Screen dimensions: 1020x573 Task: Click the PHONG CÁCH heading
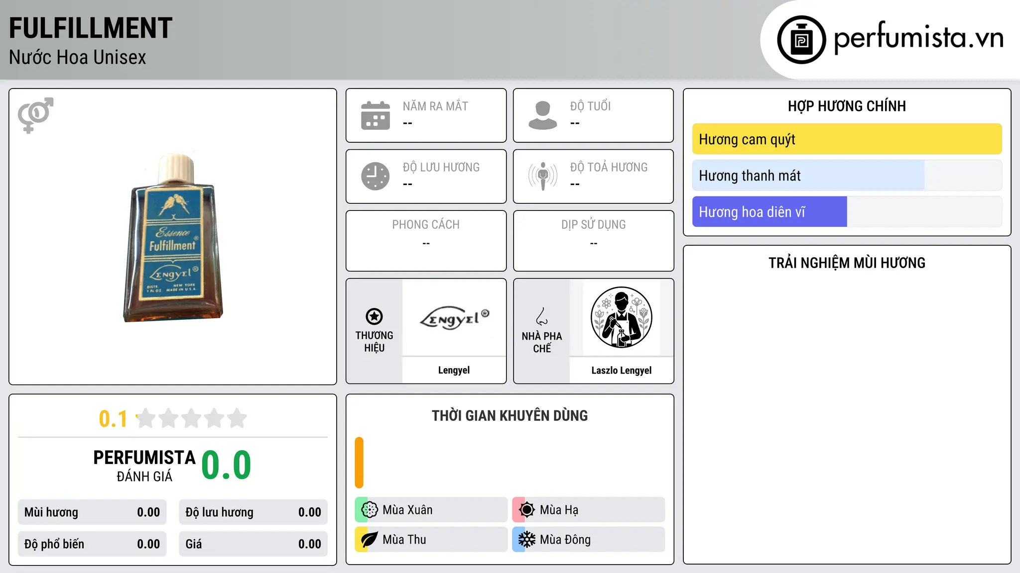click(x=426, y=225)
